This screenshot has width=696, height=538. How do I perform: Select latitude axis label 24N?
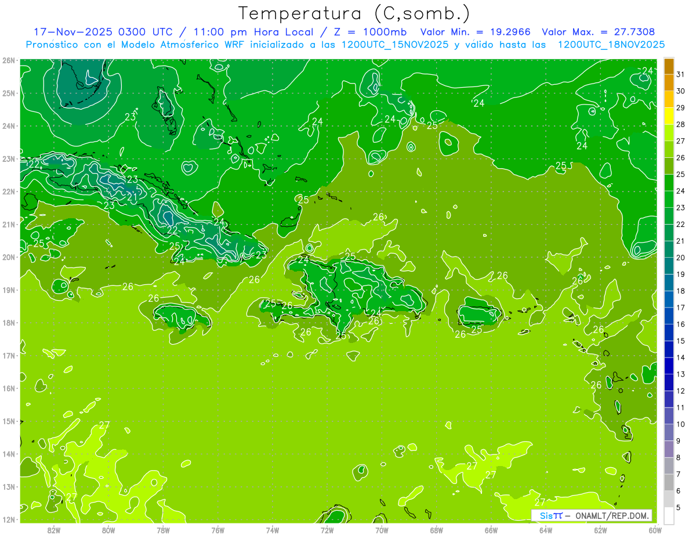point(9,126)
